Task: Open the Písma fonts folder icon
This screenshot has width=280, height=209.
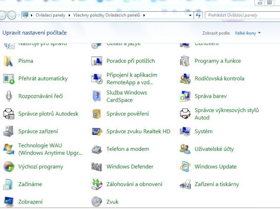Action: pyautogui.click(x=8, y=61)
